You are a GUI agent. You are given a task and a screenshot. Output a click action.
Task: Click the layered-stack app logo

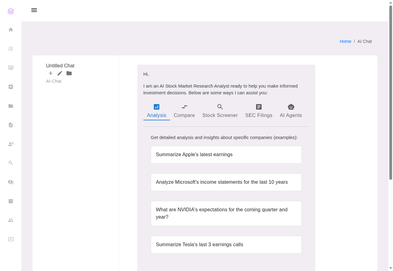11,11
